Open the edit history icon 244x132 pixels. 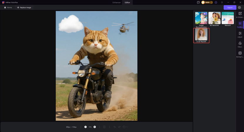pos(124,127)
